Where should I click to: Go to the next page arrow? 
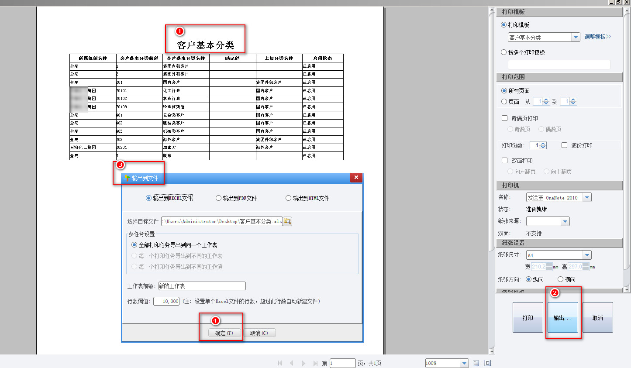tap(303, 363)
